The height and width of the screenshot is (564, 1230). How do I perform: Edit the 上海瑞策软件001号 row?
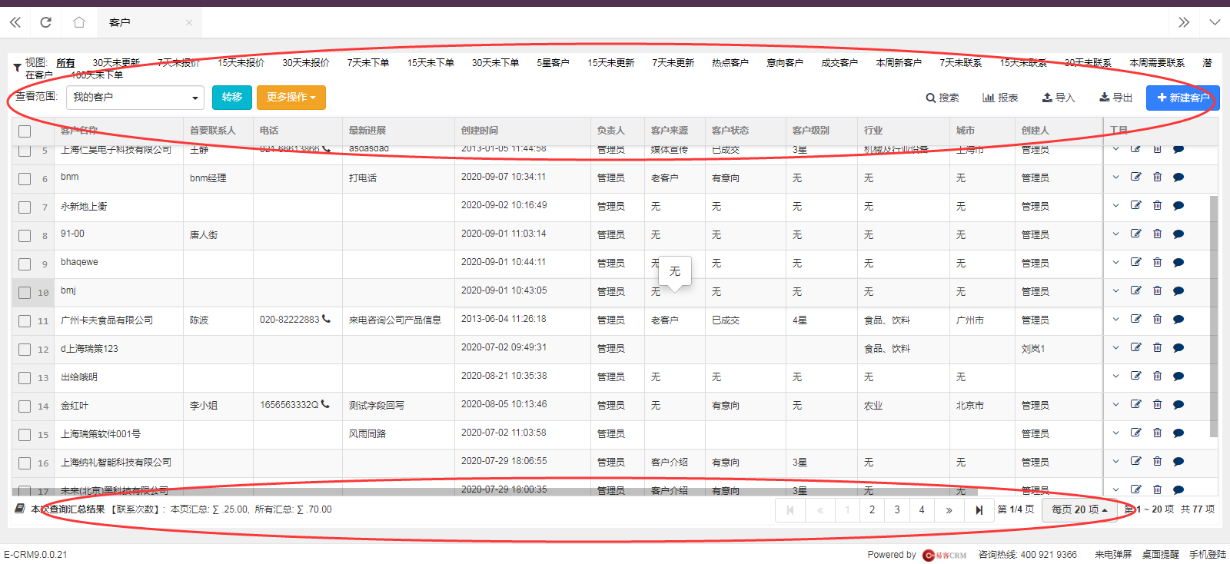[1135, 433]
